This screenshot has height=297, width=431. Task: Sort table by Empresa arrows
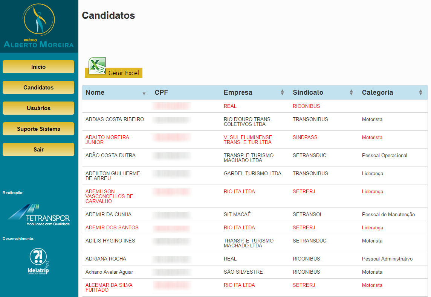(282, 92)
